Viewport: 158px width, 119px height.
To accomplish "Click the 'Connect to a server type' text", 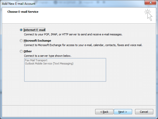I will 48,56.
